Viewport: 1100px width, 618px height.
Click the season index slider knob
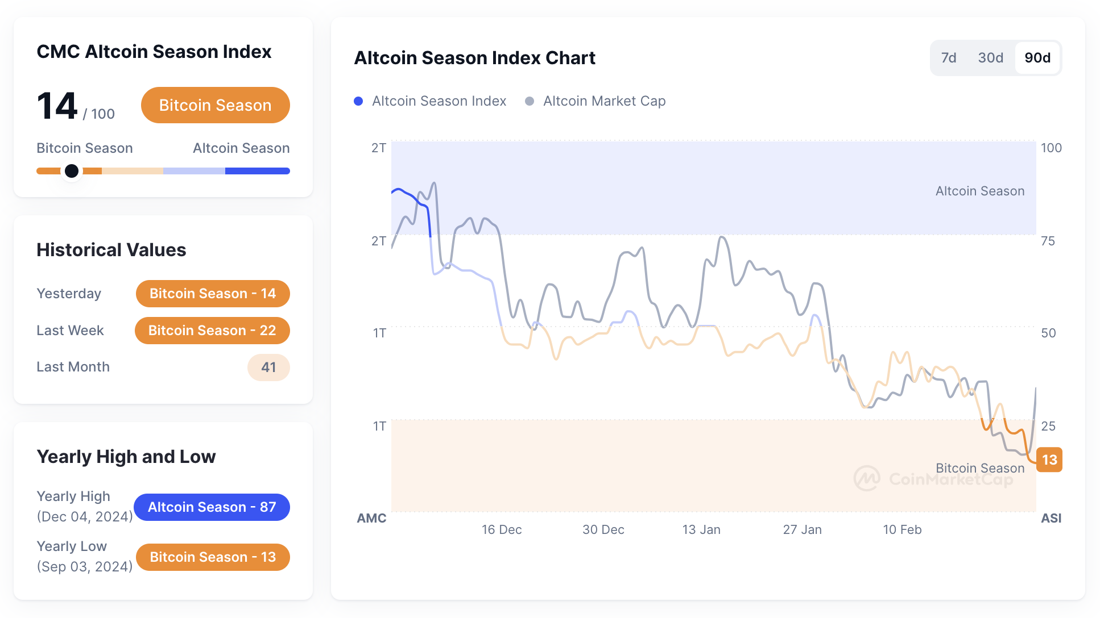[x=72, y=171]
